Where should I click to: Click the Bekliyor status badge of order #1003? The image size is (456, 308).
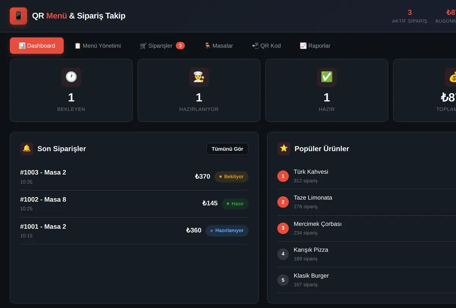[x=231, y=177]
